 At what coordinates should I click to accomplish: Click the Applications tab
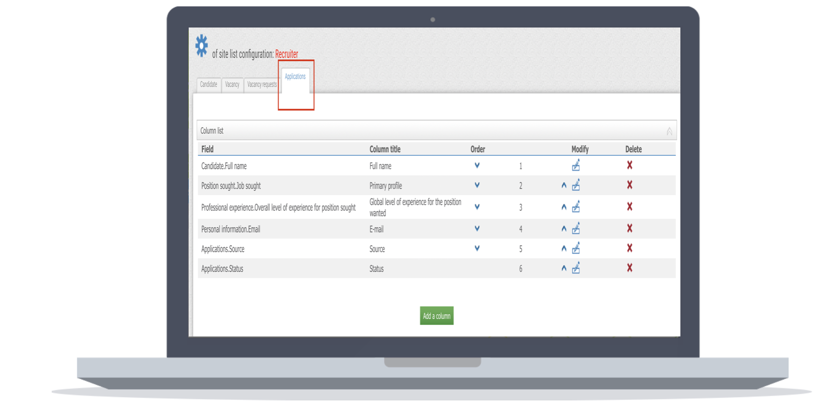tap(295, 77)
